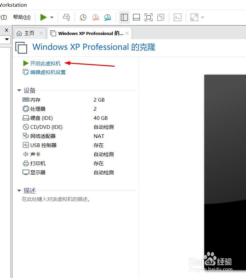This screenshot has width=246, height=278.
Task: Click the network adapter icon
Action: 26,136
